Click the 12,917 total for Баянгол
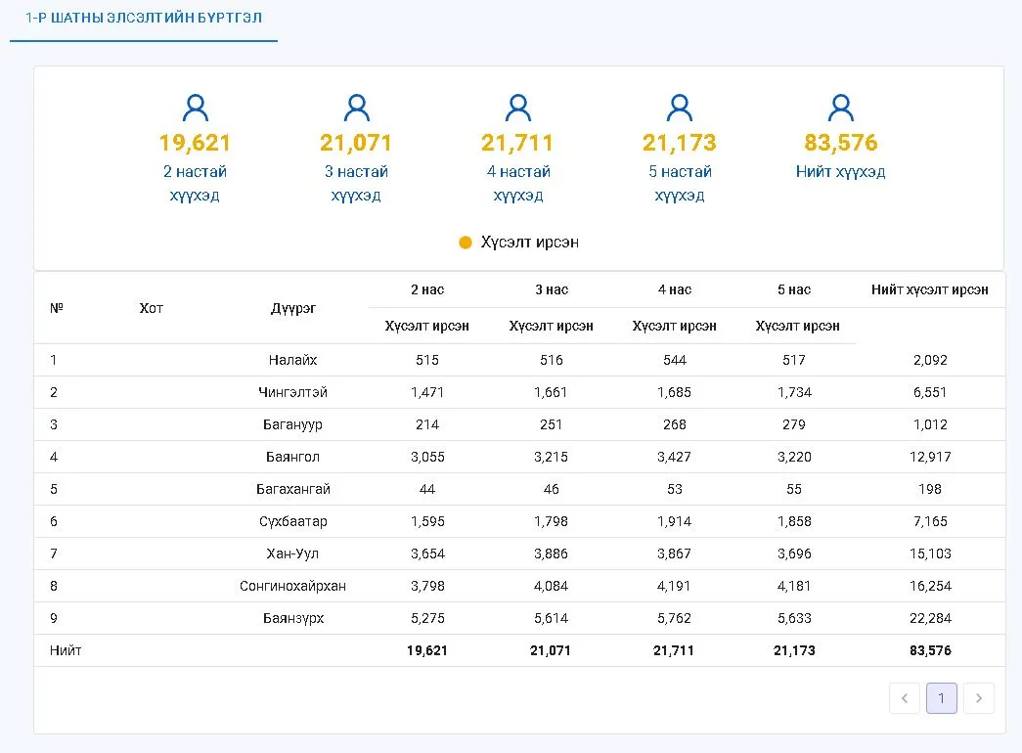Screen dimensions: 1022x753 (930, 457)
